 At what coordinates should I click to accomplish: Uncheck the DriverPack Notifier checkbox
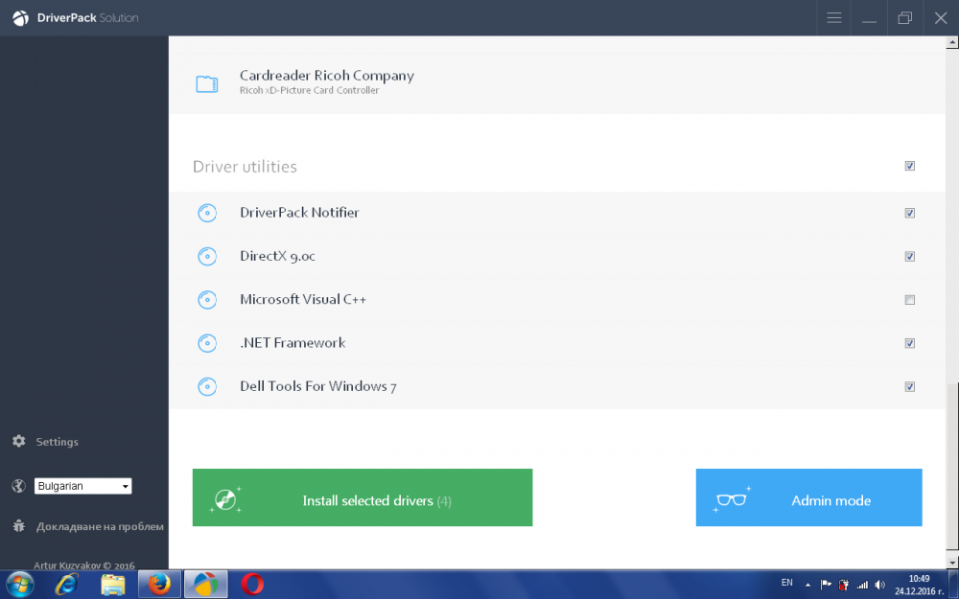[x=909, y=213]
